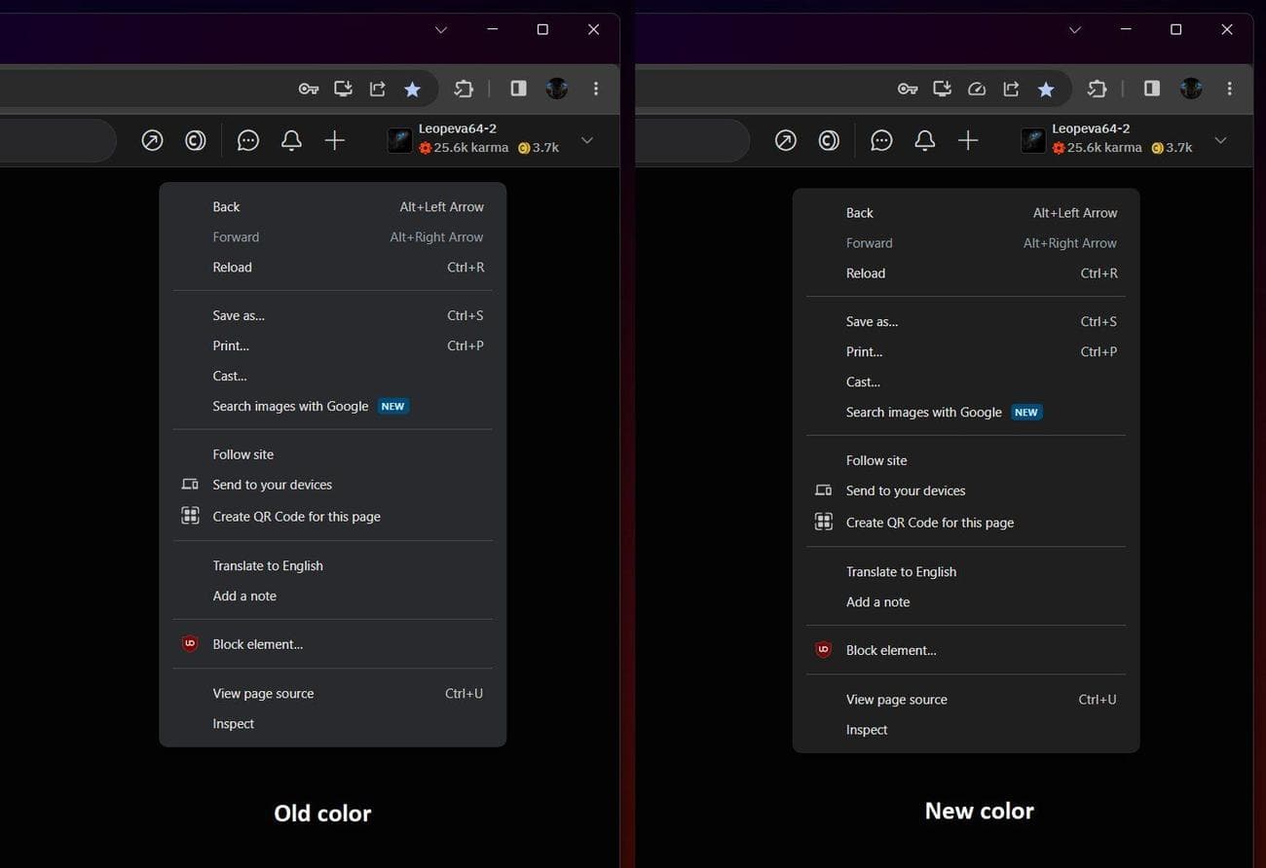Image resolution: width=1266 pixels, height=868 pixels.
Task: Check notifications with the bell icon
Action: (290, 140)
